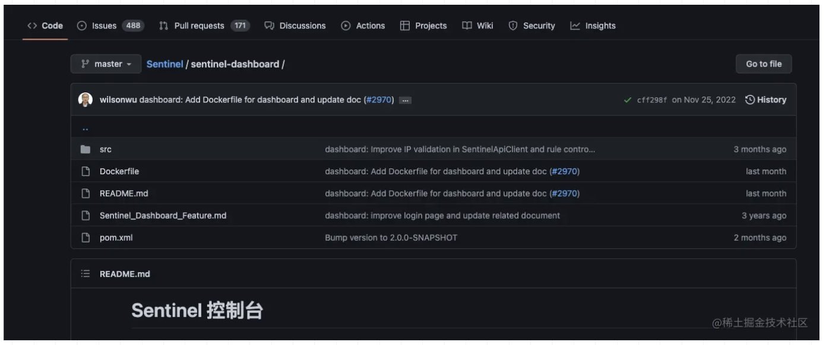The image size is (826, 345).
Task: Click the README table of contents icon
Action: point(86,274)
